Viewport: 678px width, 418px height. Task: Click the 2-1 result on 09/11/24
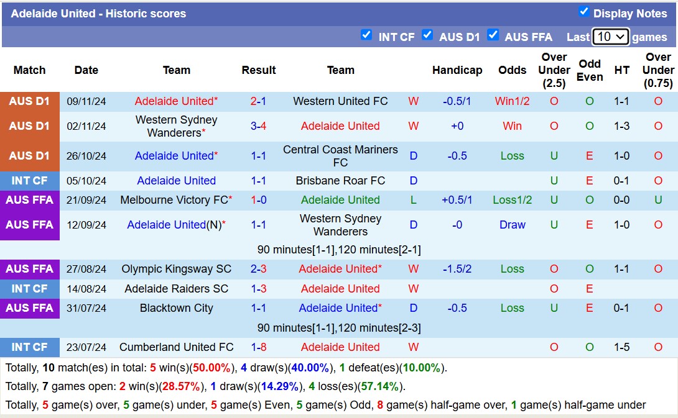click(258, 101)
